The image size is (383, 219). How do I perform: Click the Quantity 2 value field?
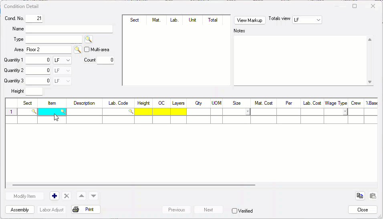38,70
